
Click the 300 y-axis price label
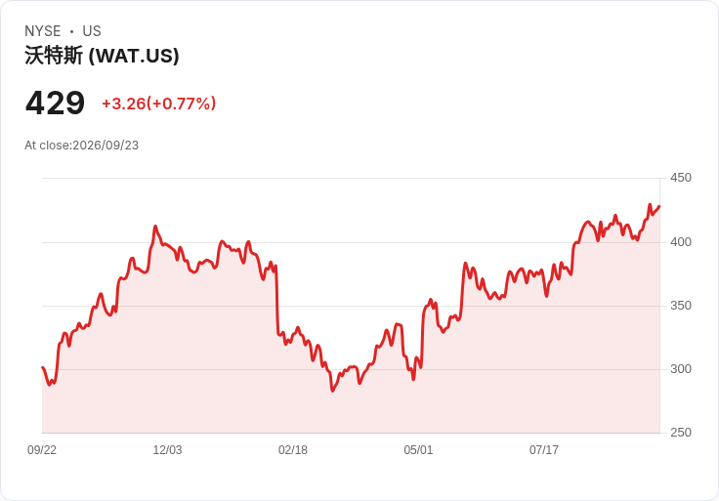tap(681, 369)
